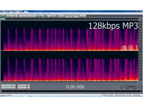Click the Zoom In Horizontally magnifier button
The height and width of the screenshot is (107, 143).
19,86
